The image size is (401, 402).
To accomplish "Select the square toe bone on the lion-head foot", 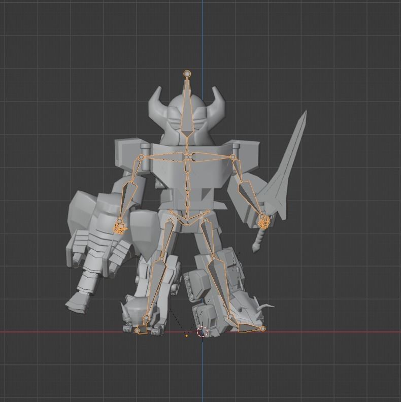I will tap(143, 329).
